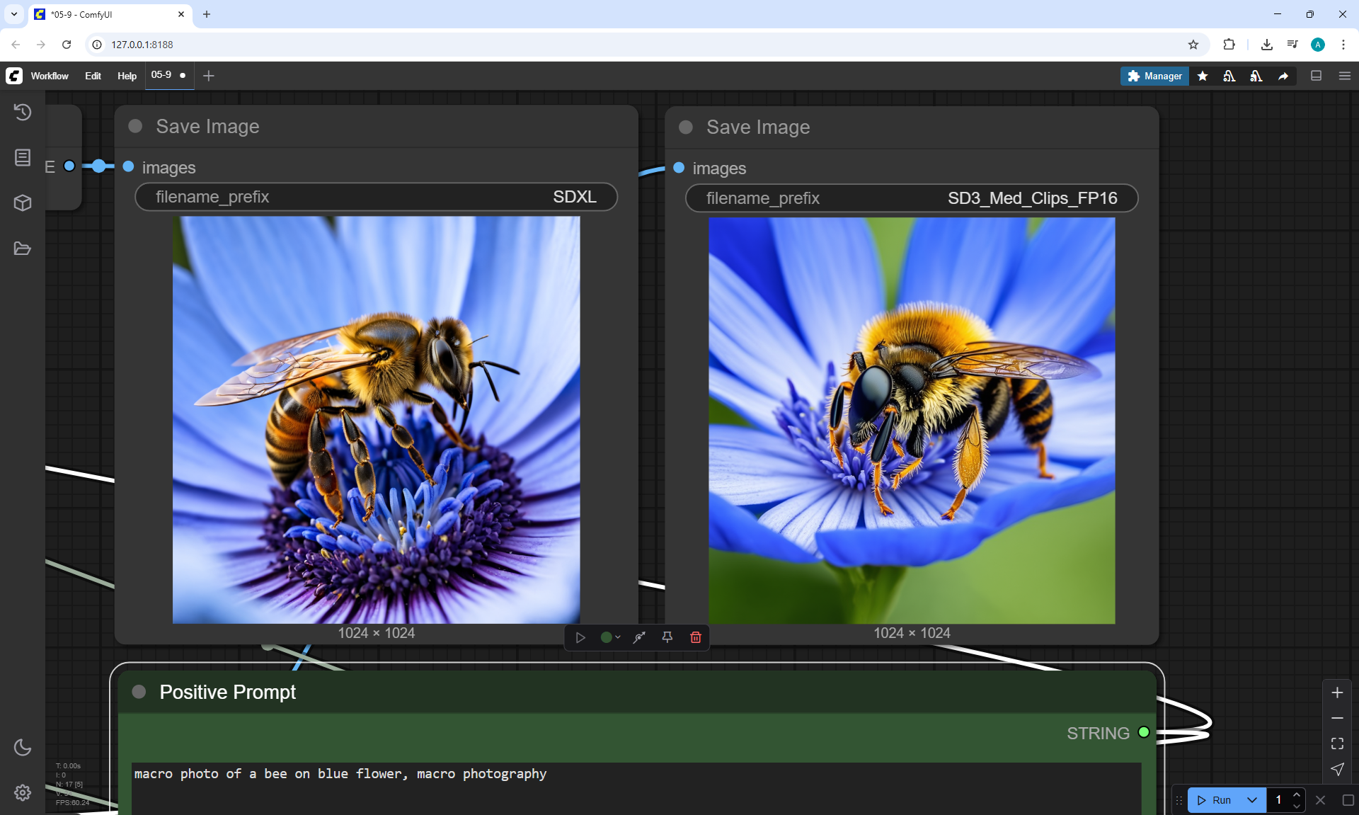Click the star favorites icon next to Manager

(x=1203, y=76)
